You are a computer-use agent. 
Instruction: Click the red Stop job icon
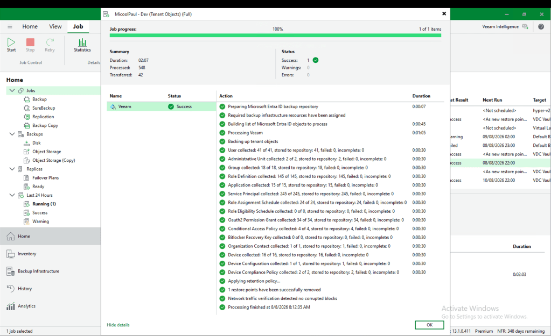(x=30, y=42)
